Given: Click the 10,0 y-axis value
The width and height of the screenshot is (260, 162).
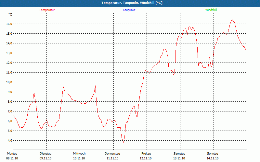Looking at the screenshot, I should click(x=9, y=82).
